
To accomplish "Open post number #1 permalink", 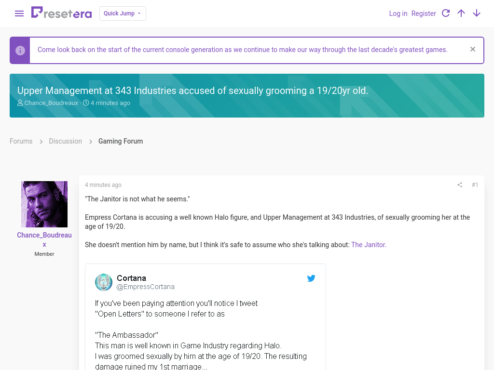I will (475, 185).
